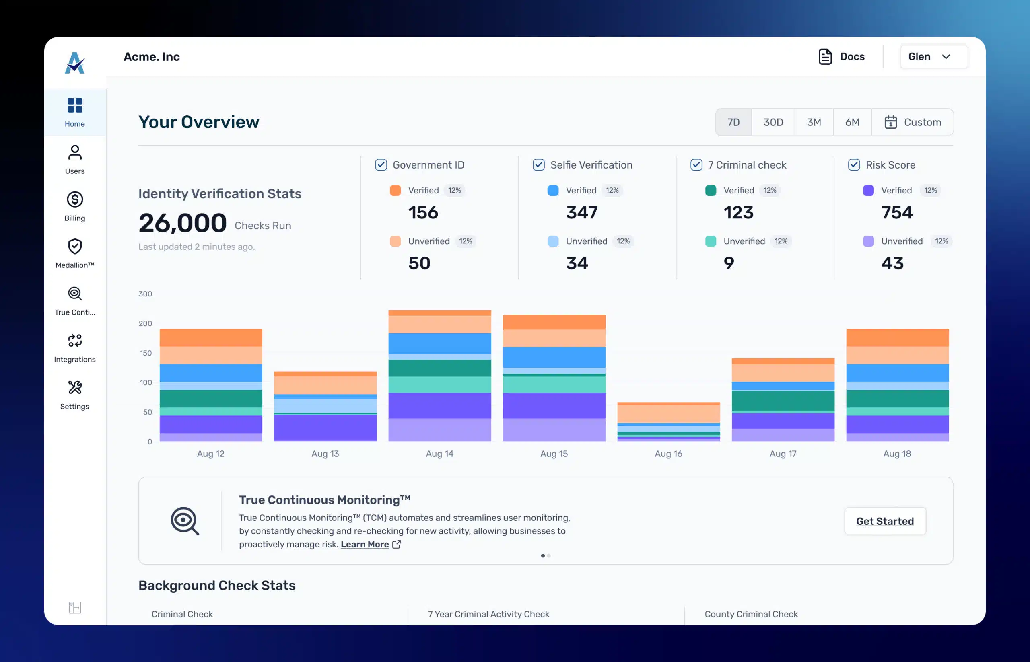The image size is (1030, 662).
Task: Open True Continuous Monitoring sidebar item
Action: [75, 301]
